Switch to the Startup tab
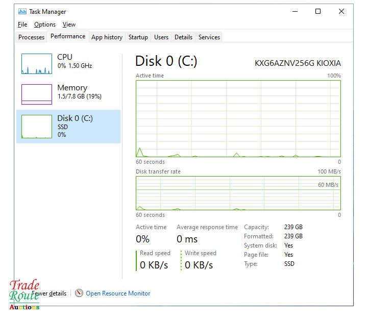 (x=138, y=37)
